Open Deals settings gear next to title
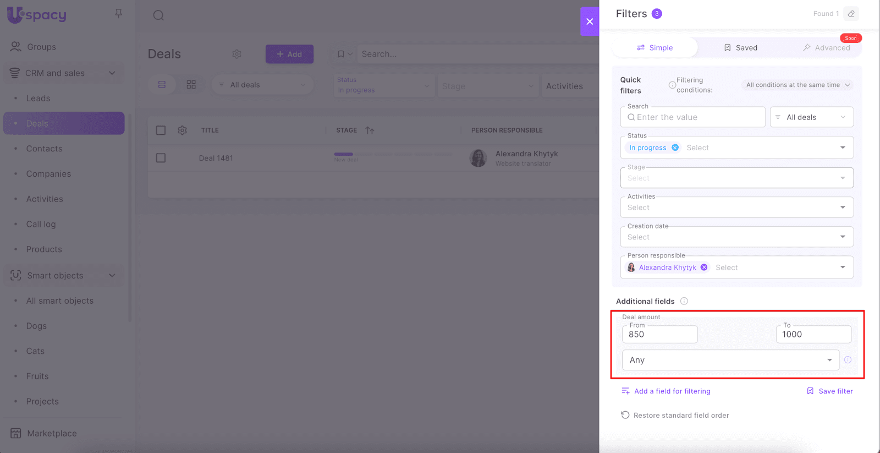The image size is (880, 453). [x=237, y=54]
